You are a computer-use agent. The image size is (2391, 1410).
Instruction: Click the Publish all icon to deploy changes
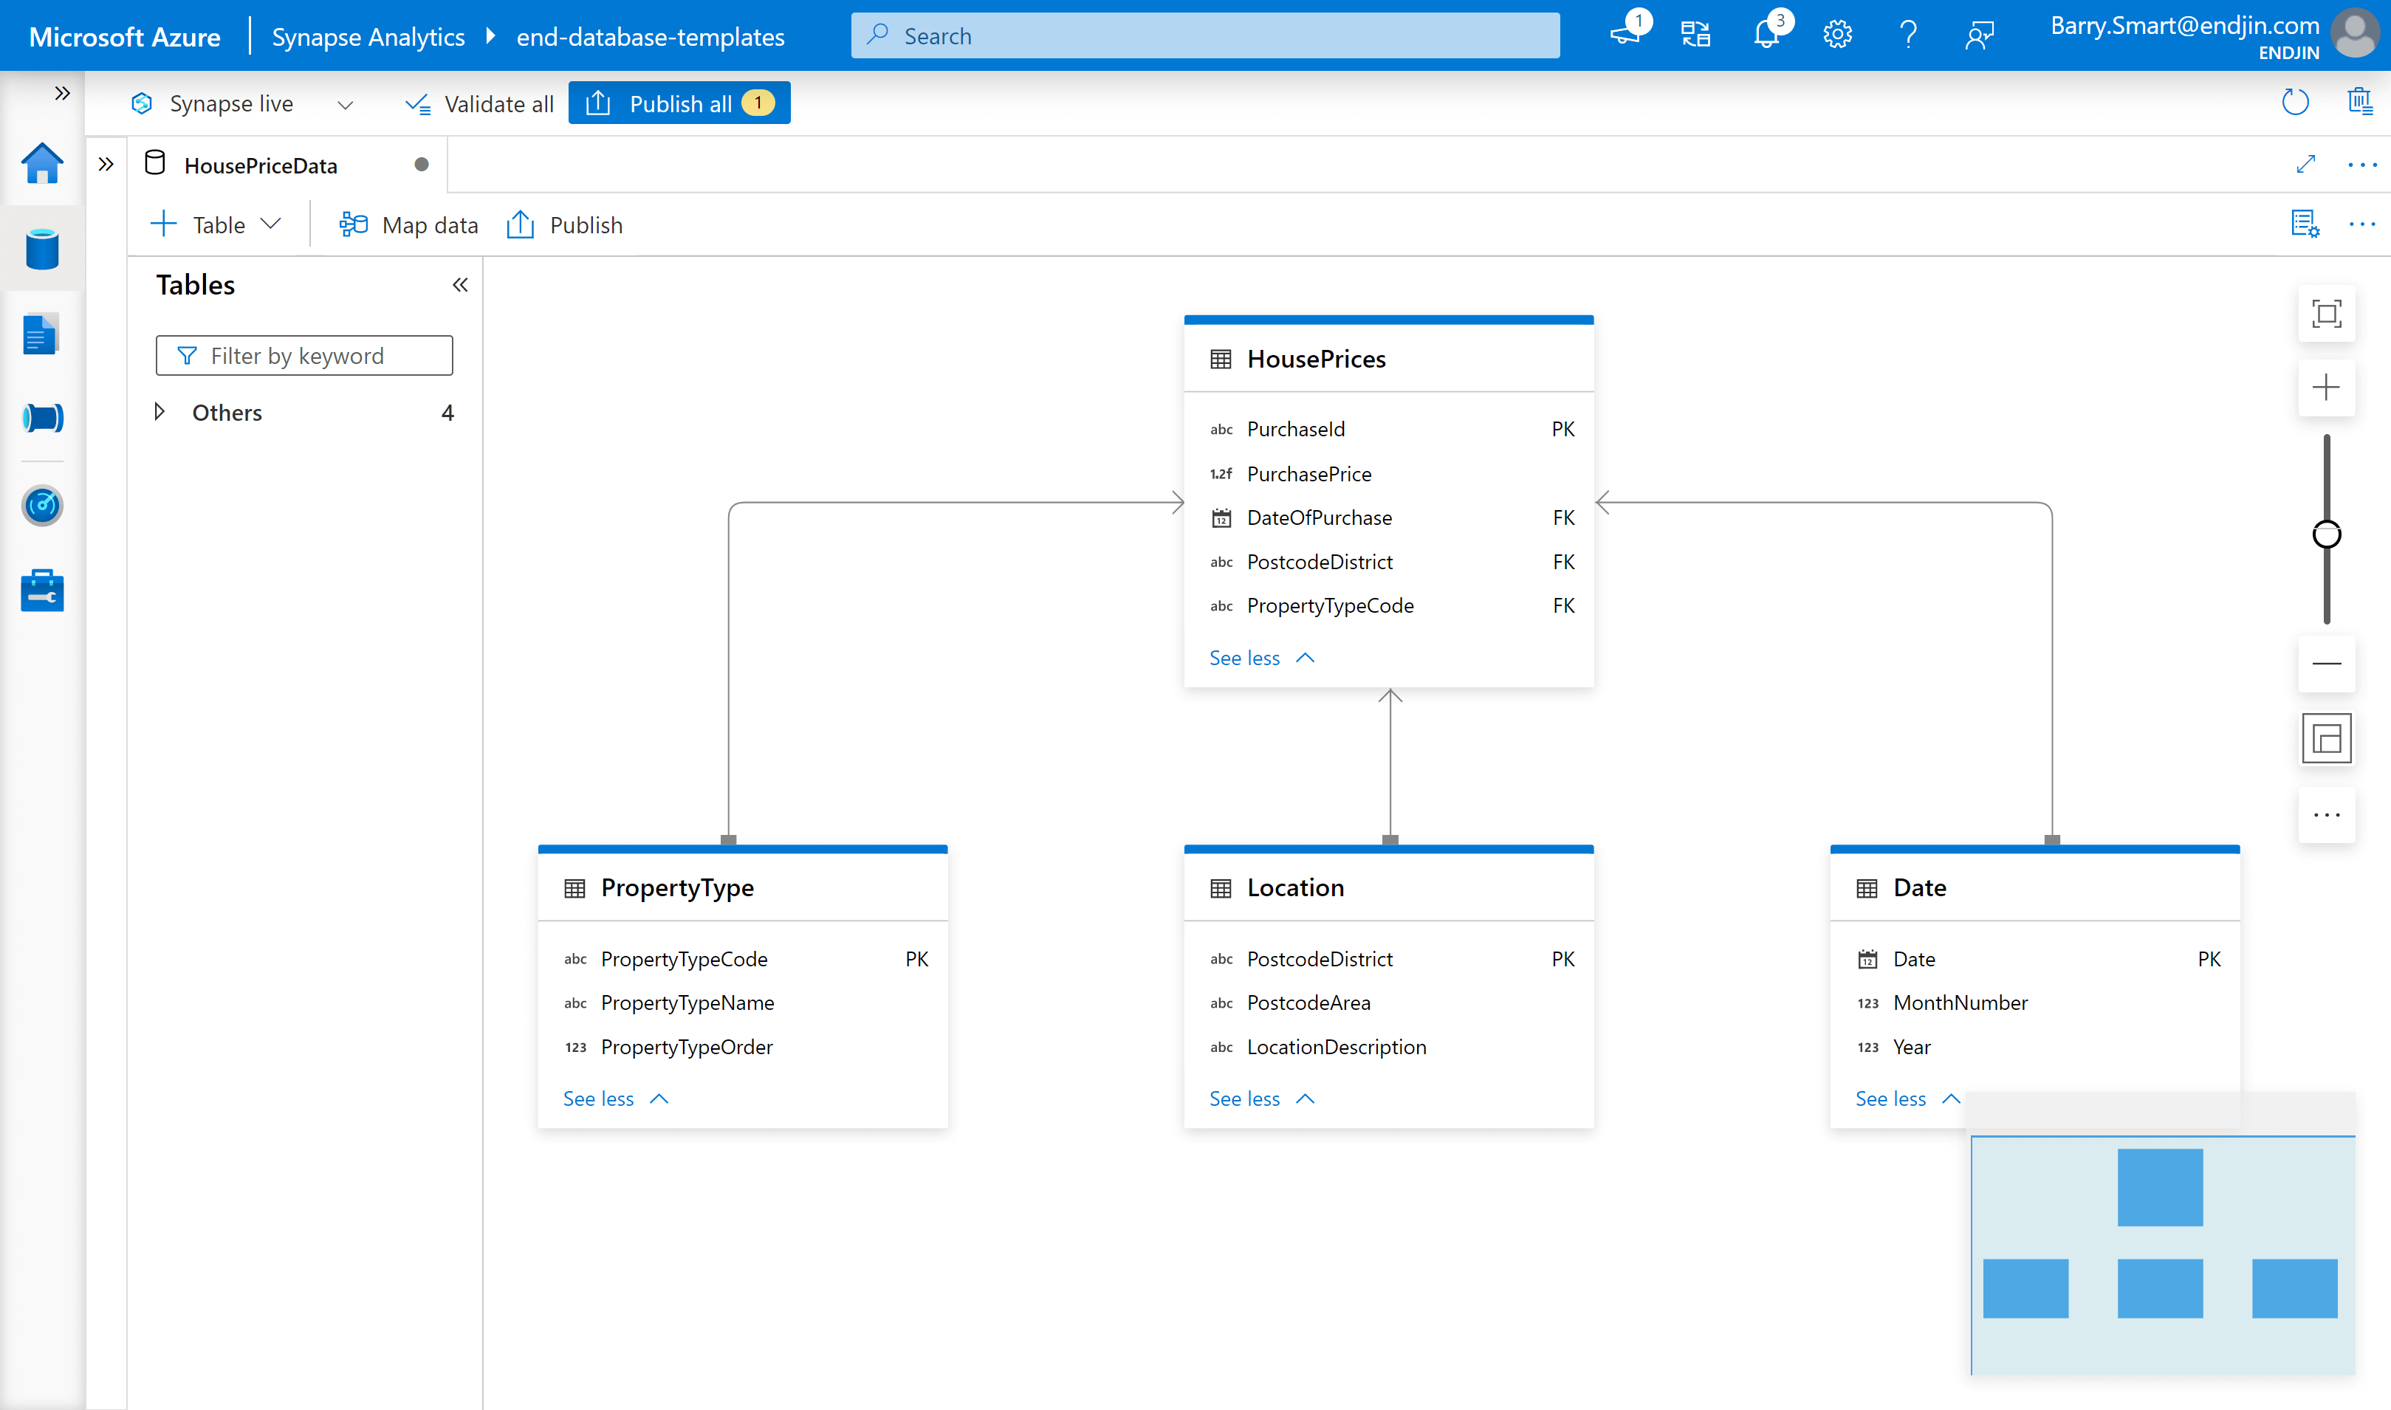click(x=679, y=103)
